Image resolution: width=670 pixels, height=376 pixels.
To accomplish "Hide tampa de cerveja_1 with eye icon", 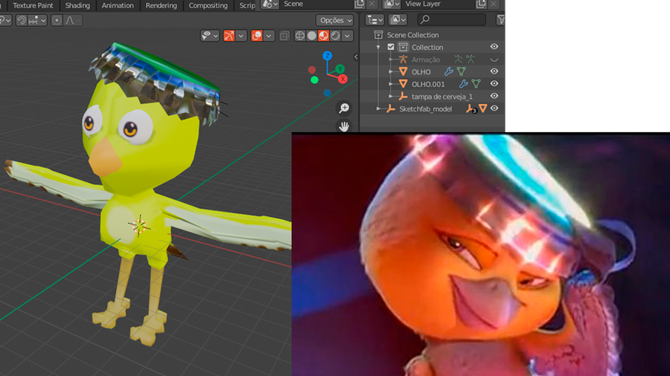I will click(494, 97).
